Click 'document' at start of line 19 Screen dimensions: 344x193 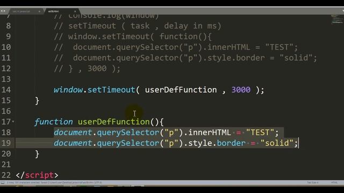click(73, 143)
